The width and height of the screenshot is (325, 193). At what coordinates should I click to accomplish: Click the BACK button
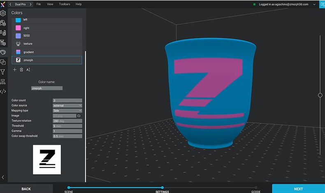coord(26,189)
